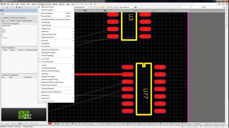
Task: Click pad 14 of component U77
Action: pyautogui.click(x=160, y=67)
